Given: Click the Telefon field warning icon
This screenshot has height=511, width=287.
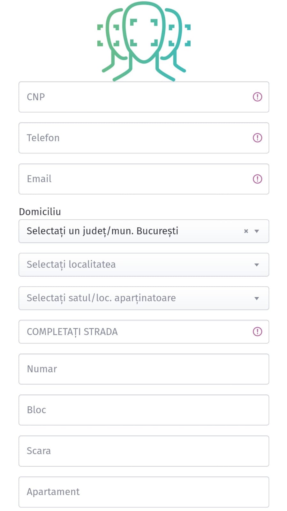Looking at the screenshot, I should (257, 138).
